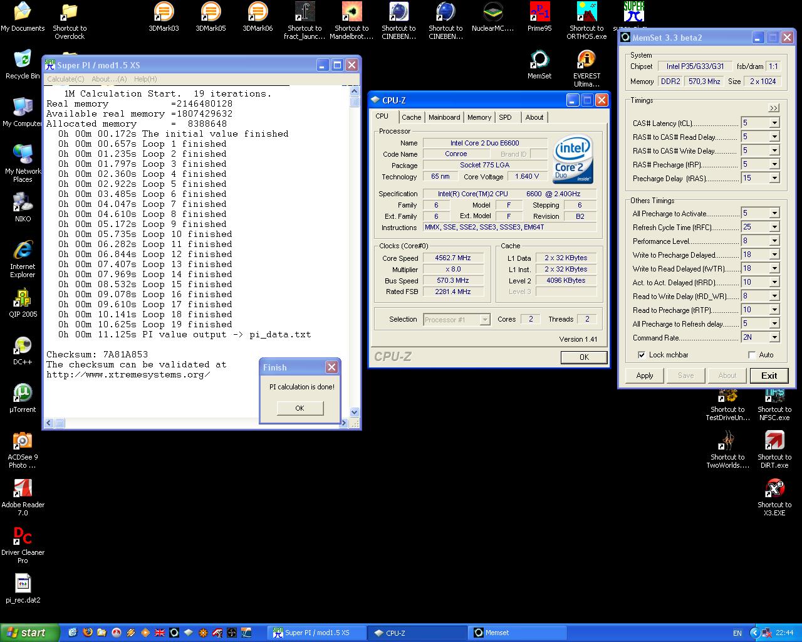The height and width of the screenshot is (642, 802).
Task: Click the Checksum: 7A81A853 line in Super PI
Action: (x=97, y=354)
